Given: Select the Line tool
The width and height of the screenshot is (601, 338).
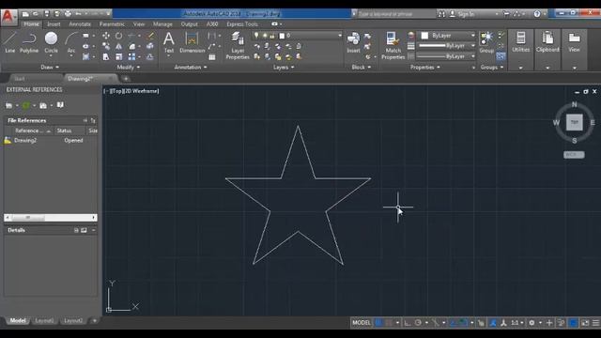Looking at the screenshot, I should (x=10, y=42).
